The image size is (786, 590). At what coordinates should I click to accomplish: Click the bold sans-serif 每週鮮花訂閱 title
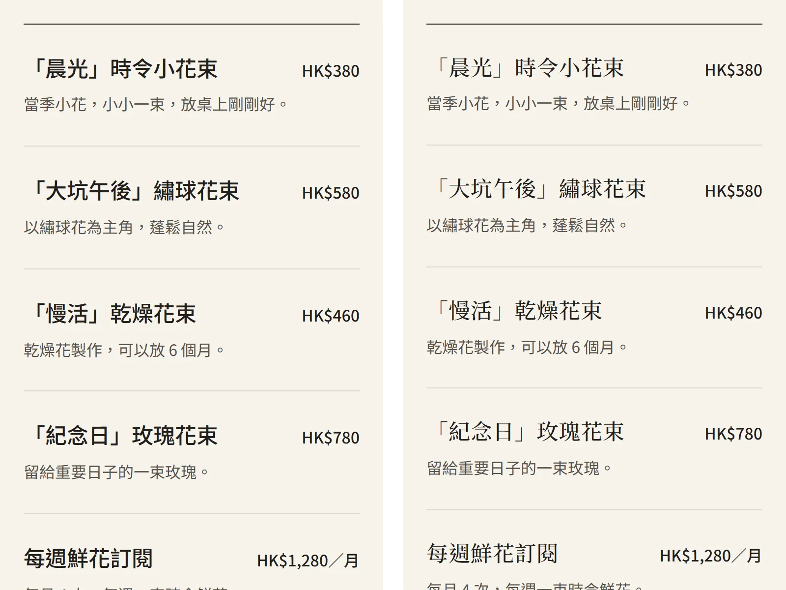pyautogui.click(x=88, y=559)
